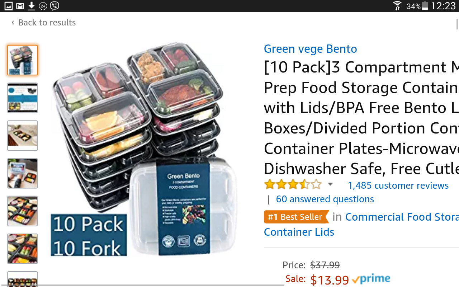Viewport: 459px width, 287px height.
Task: Select the first stacked containers thumbnail
Action: click(23, 60)
